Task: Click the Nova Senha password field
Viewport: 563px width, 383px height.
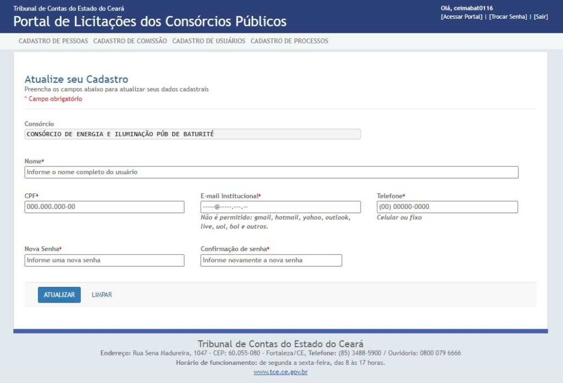Action: click(104, 260)
